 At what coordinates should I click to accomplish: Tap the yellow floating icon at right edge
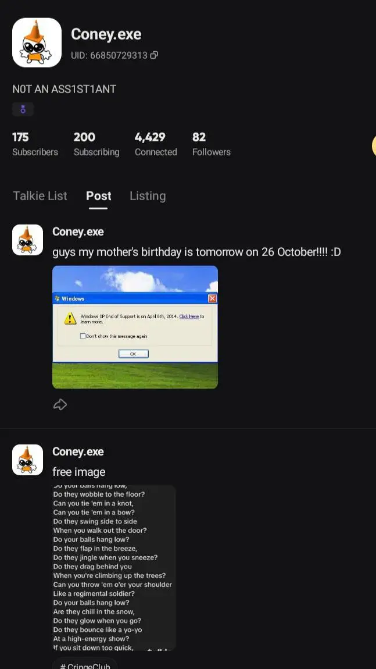point(374,145)
